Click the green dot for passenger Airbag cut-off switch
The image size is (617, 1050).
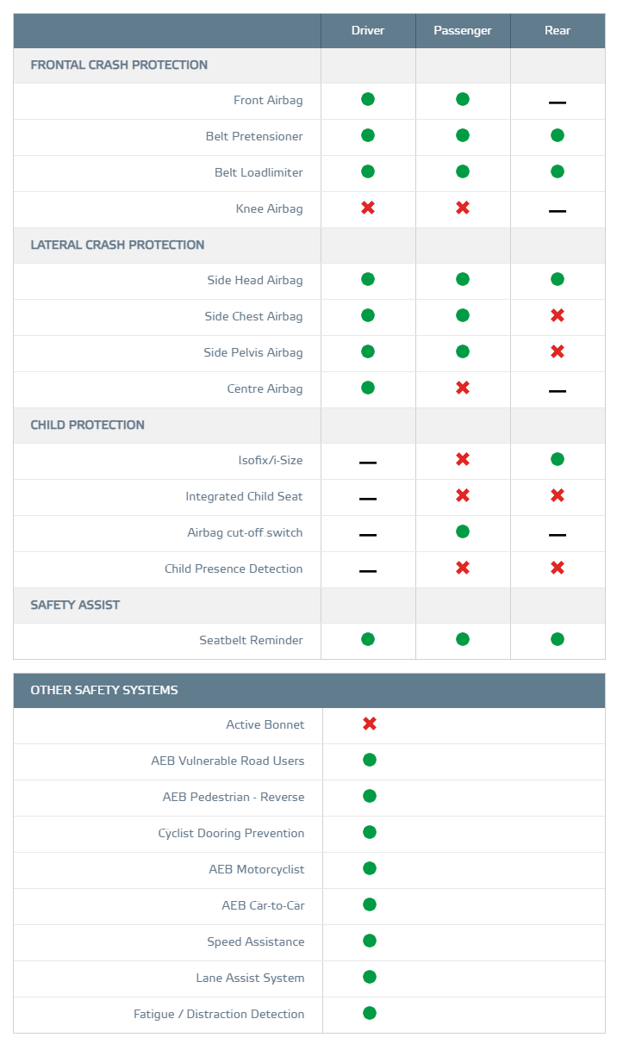(x=463, y=531)
